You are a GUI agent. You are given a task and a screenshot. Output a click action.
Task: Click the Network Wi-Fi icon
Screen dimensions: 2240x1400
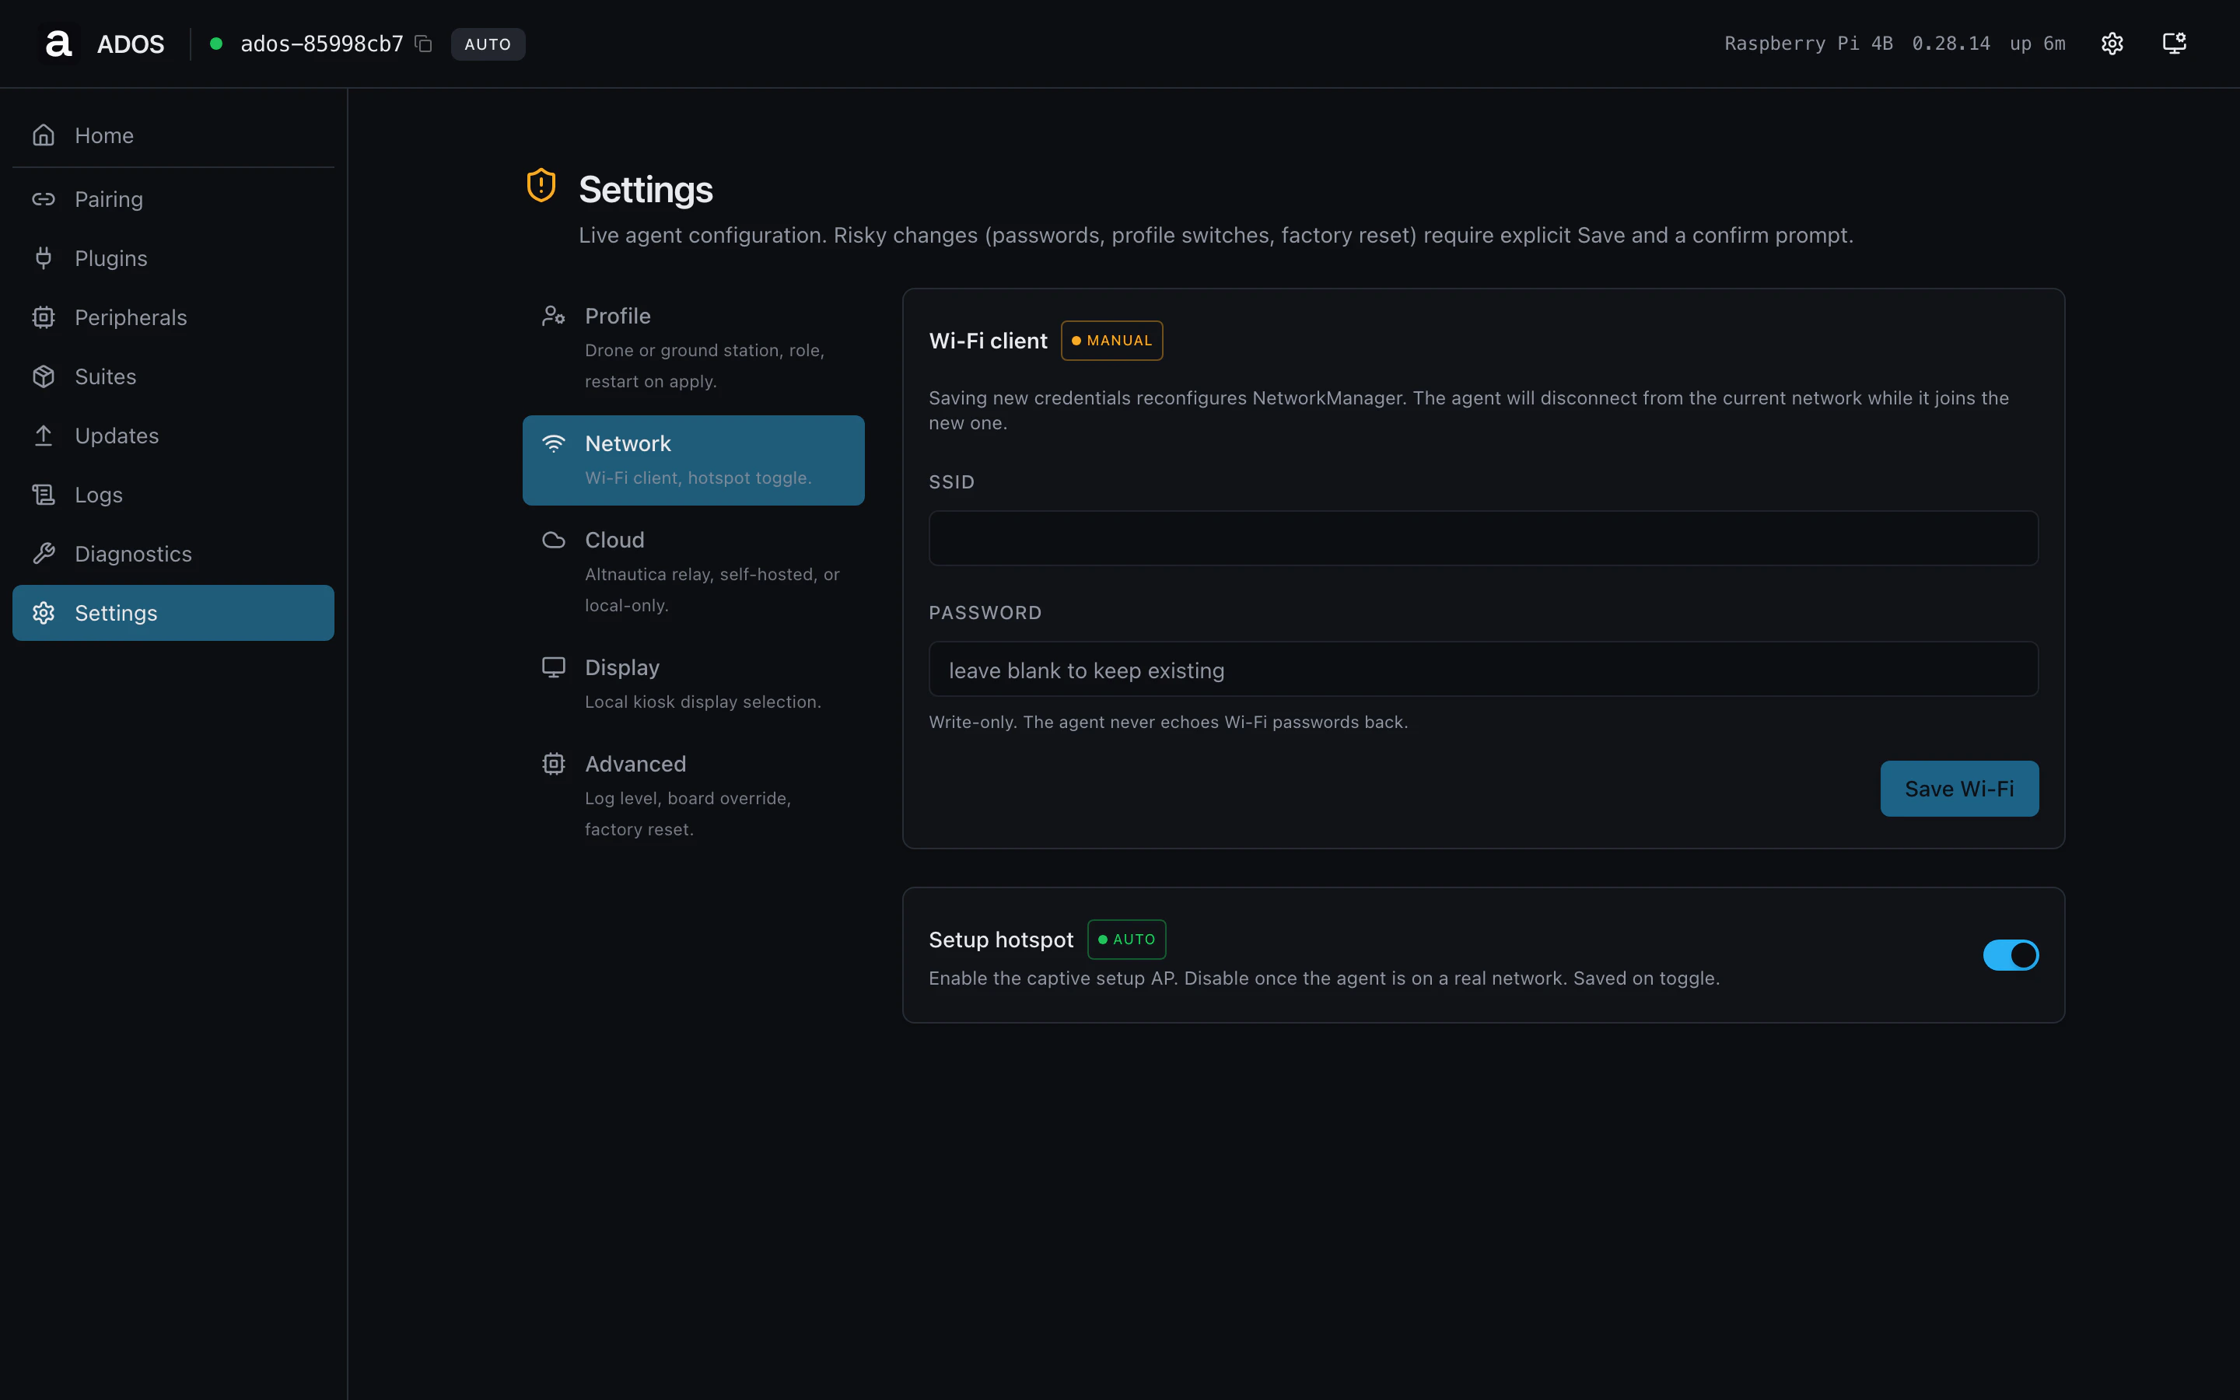[x=554, y=443]
